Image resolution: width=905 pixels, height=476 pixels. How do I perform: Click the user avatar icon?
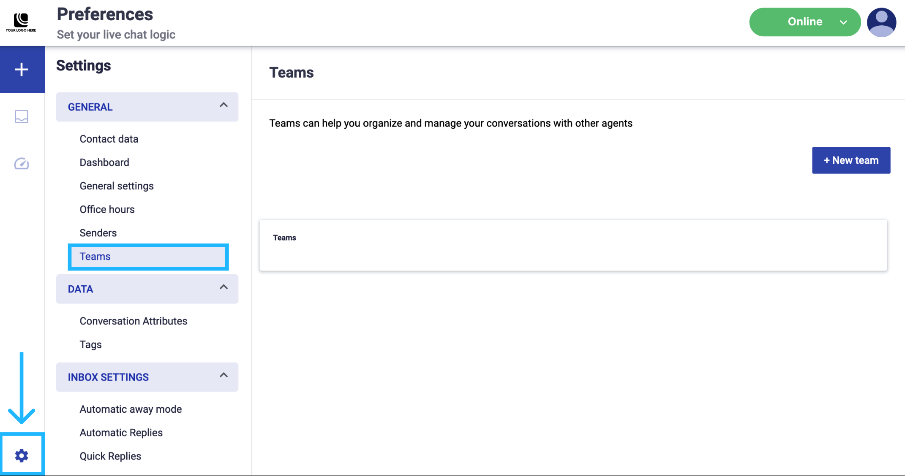click(881, 22)
